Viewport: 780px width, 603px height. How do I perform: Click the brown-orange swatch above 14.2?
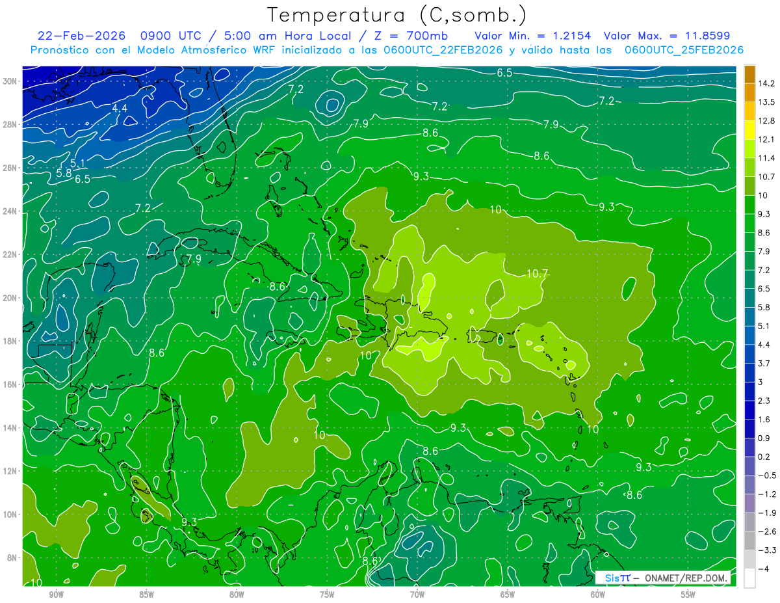[x=749, y=74]
